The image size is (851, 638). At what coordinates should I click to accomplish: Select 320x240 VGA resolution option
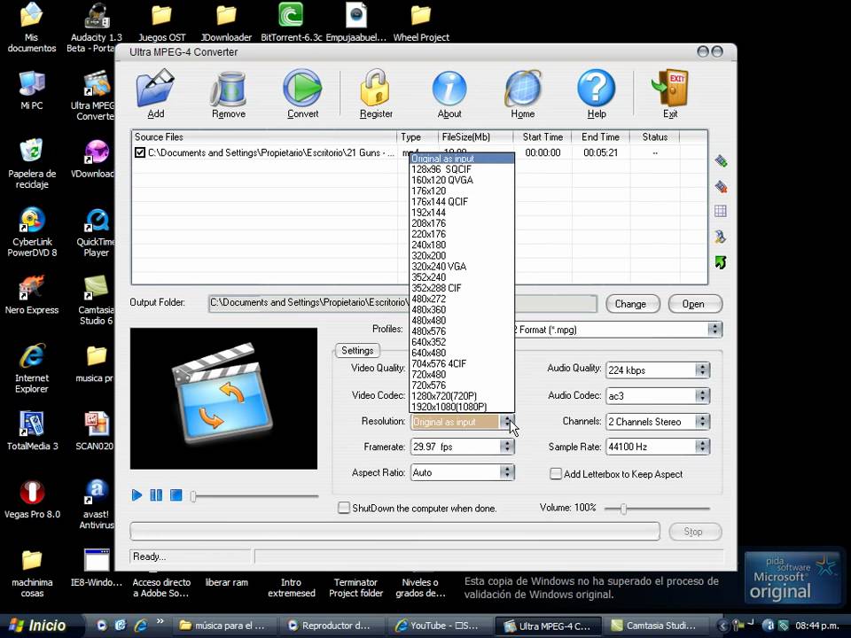pos(461,267)
